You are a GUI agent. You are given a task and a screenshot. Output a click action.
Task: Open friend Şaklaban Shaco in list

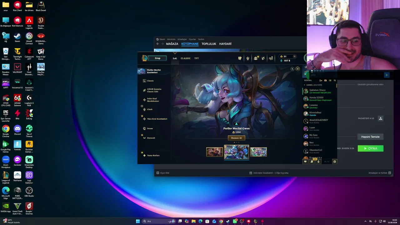coord(319,91)
